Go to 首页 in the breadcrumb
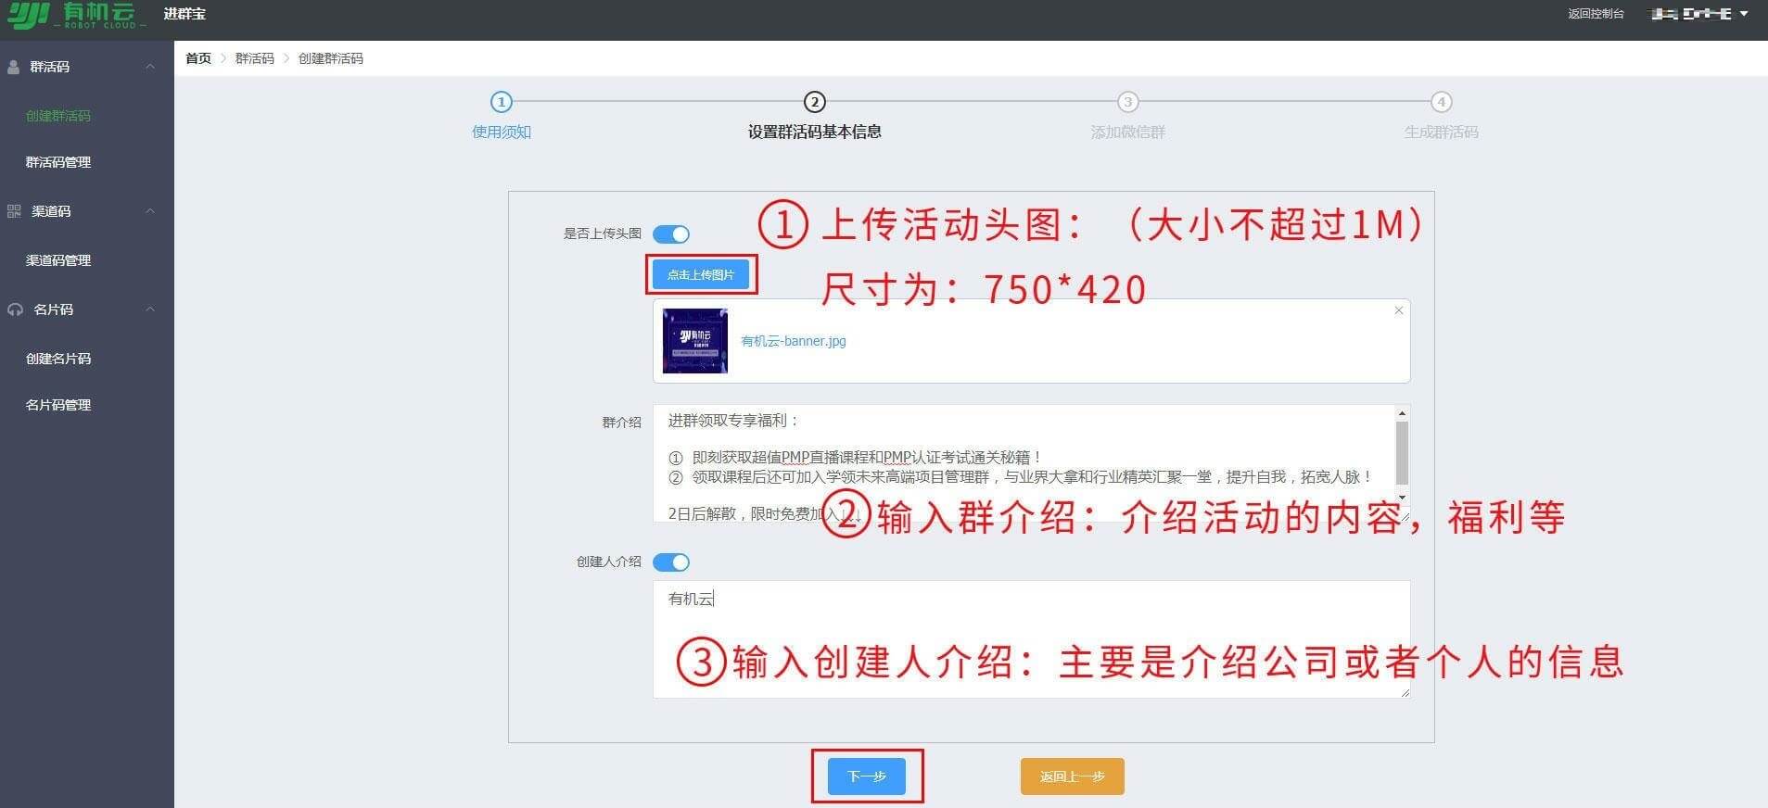Viewport: 1768px width, 808px height. click(x=198, y=58)
